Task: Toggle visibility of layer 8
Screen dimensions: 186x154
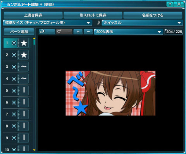Action: [14, 126]
